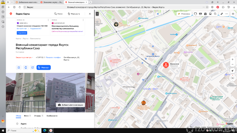Image resolution: width=237 pixels, height=133 pixels.
Task: Save the place with the bookmark button
Action: 19,68
